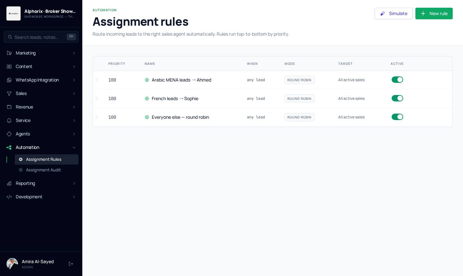Click French leads → Sophie rule name
The width and height of the screenshot is (463, 276).
click(175, 99)
